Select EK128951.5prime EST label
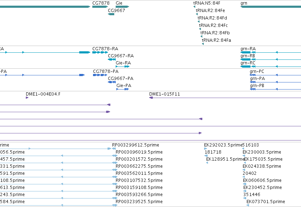 pos(225,159)
